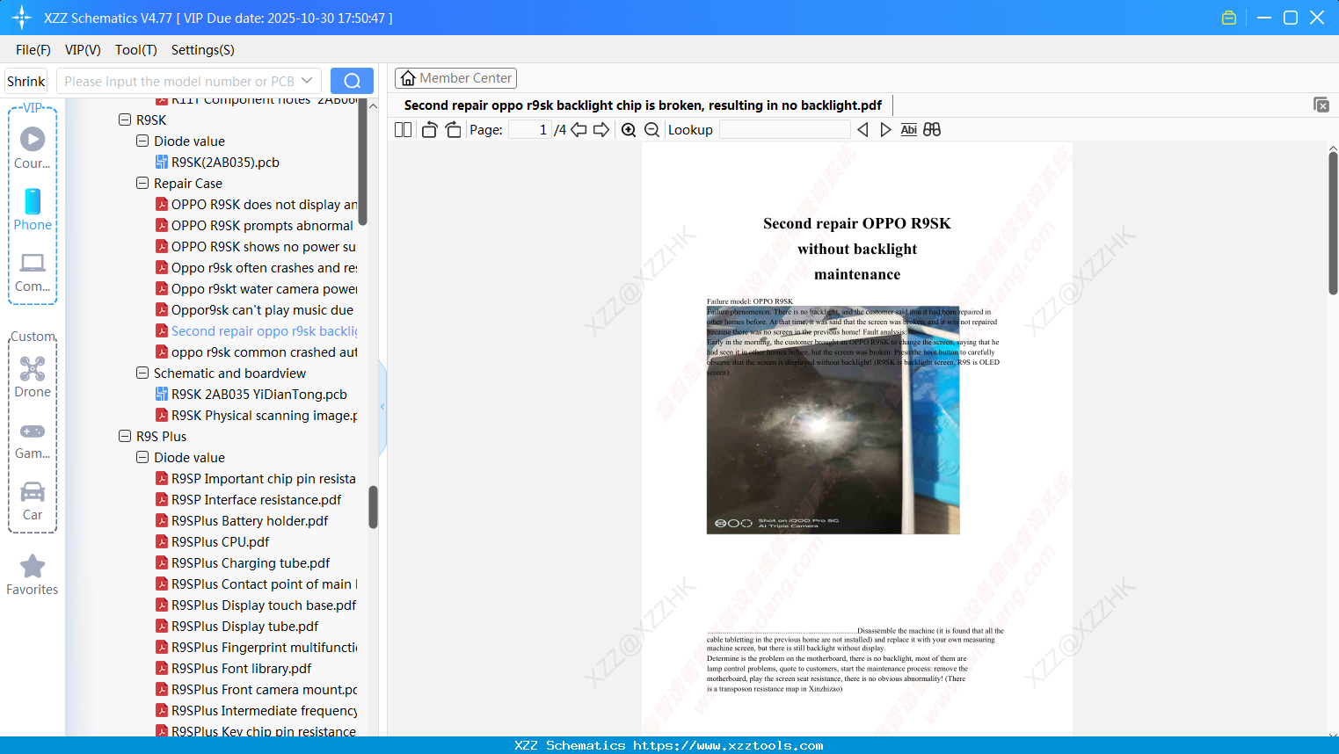The width and height of the screenshot is (1339, 754).
Task: Close the open PDF document tab
Action: point(1321,105)
